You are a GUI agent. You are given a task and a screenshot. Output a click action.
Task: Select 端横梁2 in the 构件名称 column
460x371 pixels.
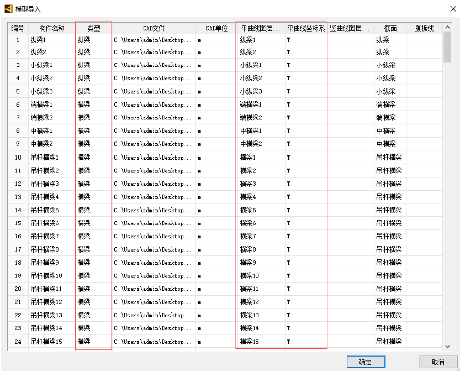41,118
